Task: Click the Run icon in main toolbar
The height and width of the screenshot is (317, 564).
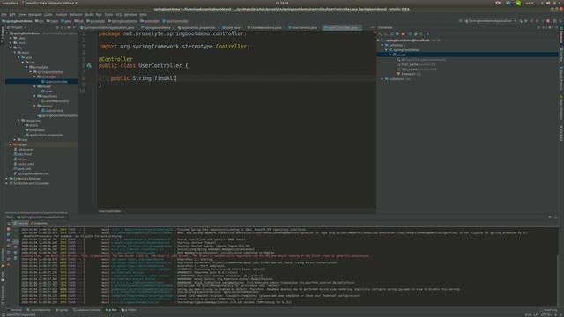Action: 521,21
